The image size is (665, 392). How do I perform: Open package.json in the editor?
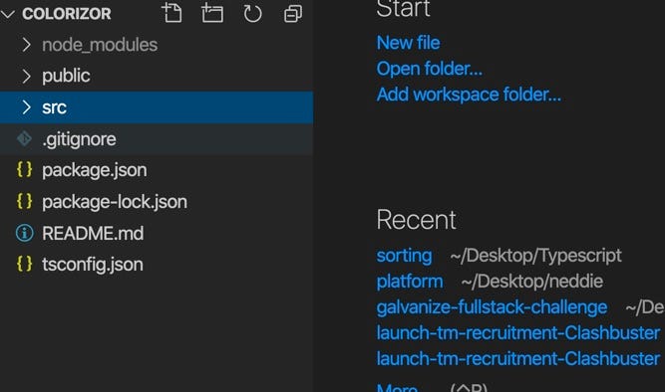157,170
